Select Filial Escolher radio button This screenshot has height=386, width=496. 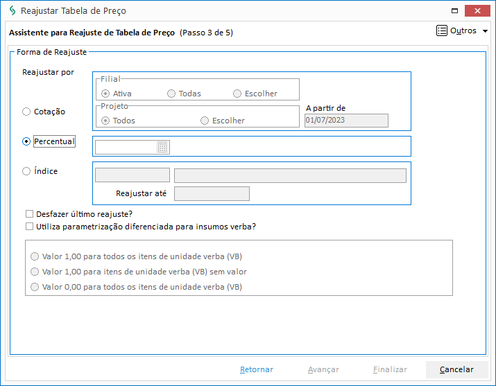coord(237,94)
